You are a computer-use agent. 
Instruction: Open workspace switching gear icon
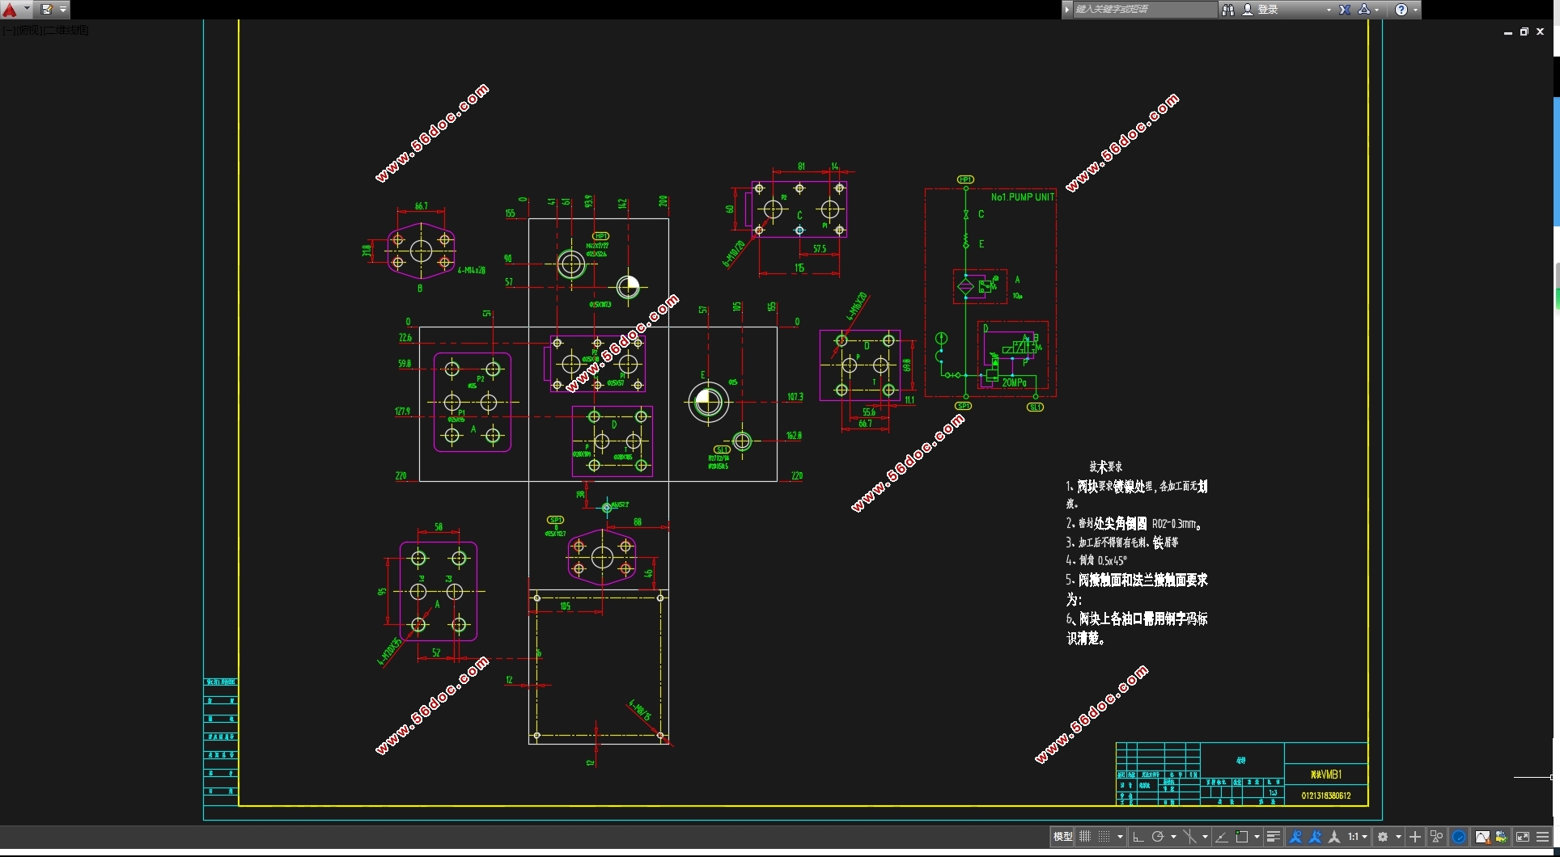point(1383,837)
